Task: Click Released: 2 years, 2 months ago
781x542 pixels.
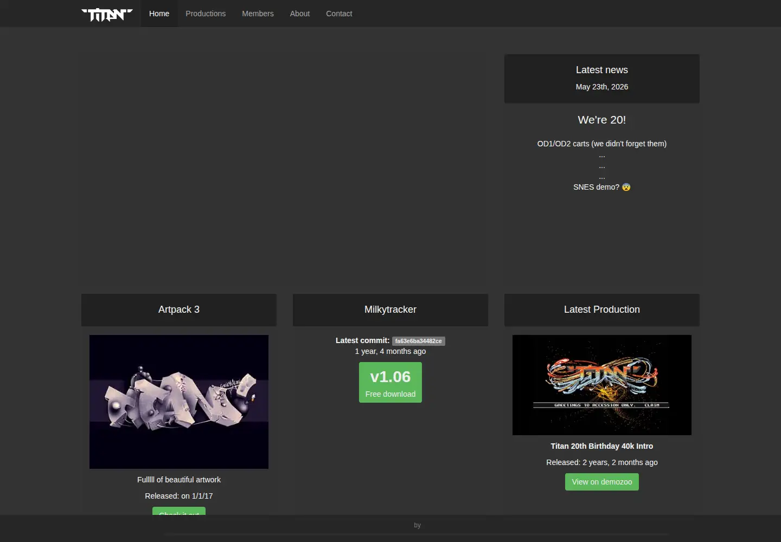Action: coord(602,462)
